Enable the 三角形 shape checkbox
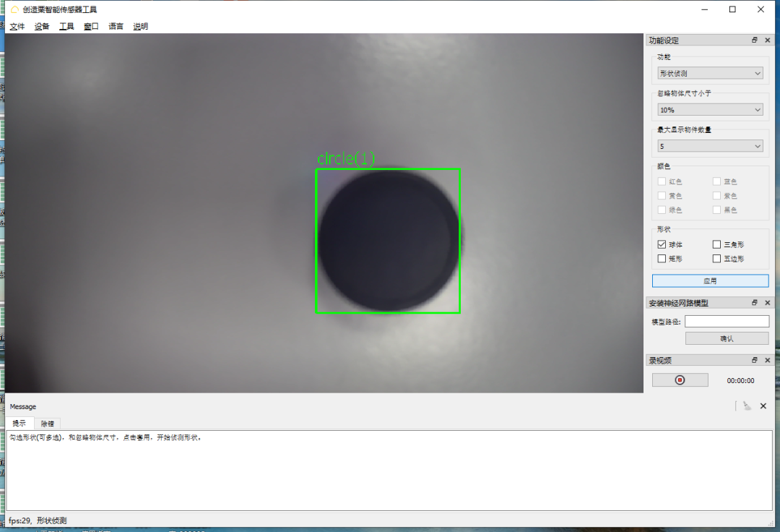The image size is (780, 532). [716, 245]
